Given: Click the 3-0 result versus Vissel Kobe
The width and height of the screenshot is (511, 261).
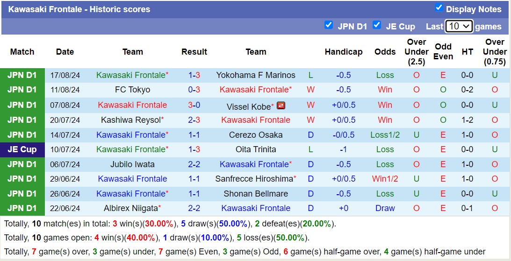Looking at the screenshot, I should click(194, 105).
